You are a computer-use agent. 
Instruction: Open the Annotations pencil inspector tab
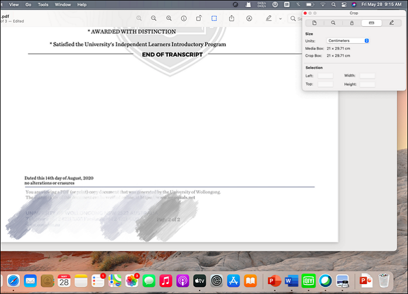point(391,23)
